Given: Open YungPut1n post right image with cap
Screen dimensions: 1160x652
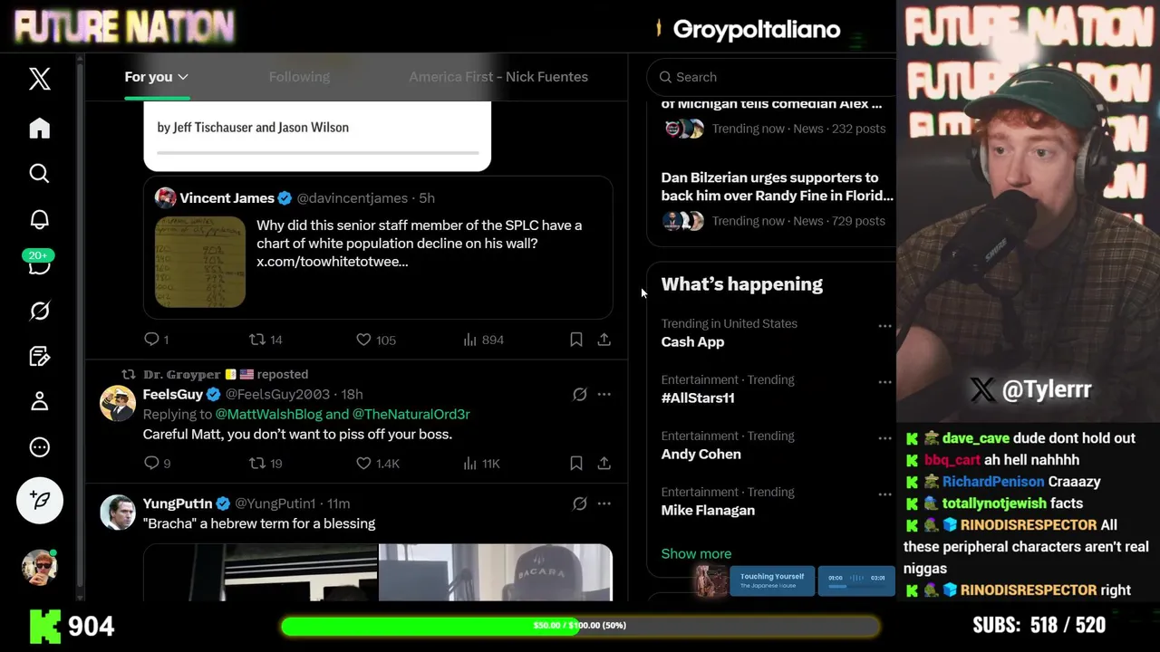Looking at the screenshot, I should click(x=496, y=572).
